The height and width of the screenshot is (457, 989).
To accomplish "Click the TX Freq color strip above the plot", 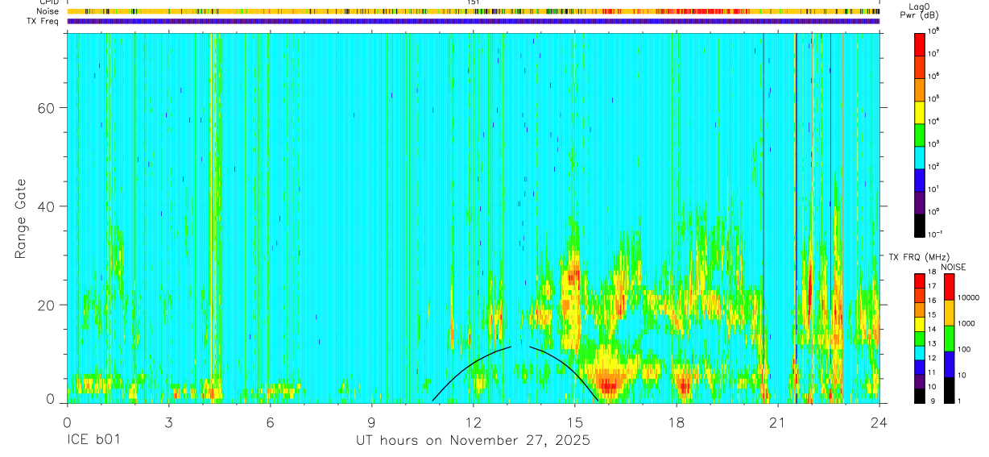I will pyautogui.click(x=473, y=21).
